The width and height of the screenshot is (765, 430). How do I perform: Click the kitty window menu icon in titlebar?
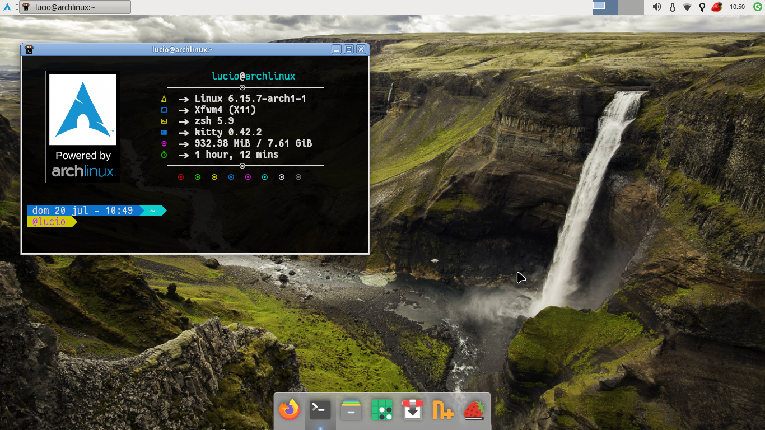(29, 49)
